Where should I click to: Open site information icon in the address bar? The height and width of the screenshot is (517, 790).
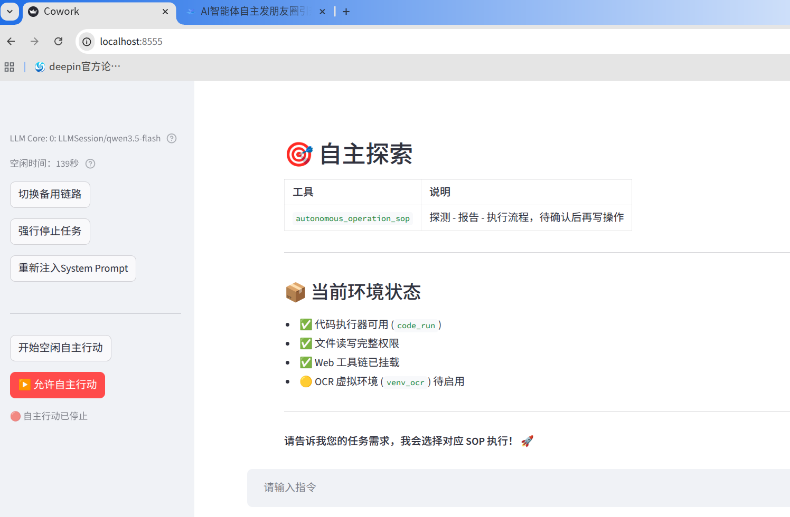(86, 41)
